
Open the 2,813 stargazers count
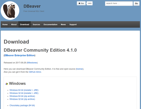click(x=89, y=3)
